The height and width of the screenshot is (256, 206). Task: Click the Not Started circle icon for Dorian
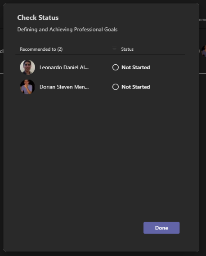116,87
